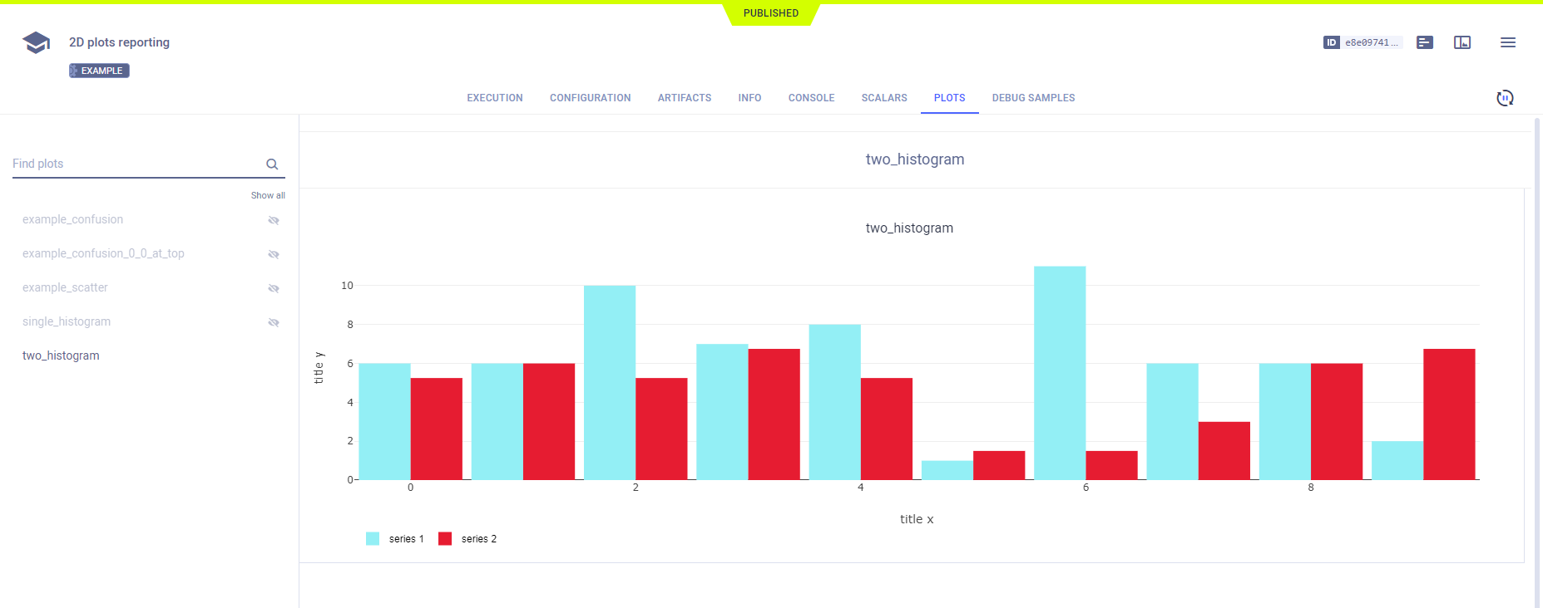1543x608 pixels.
Task: Click the Show all link
Action: click(268, 195)
